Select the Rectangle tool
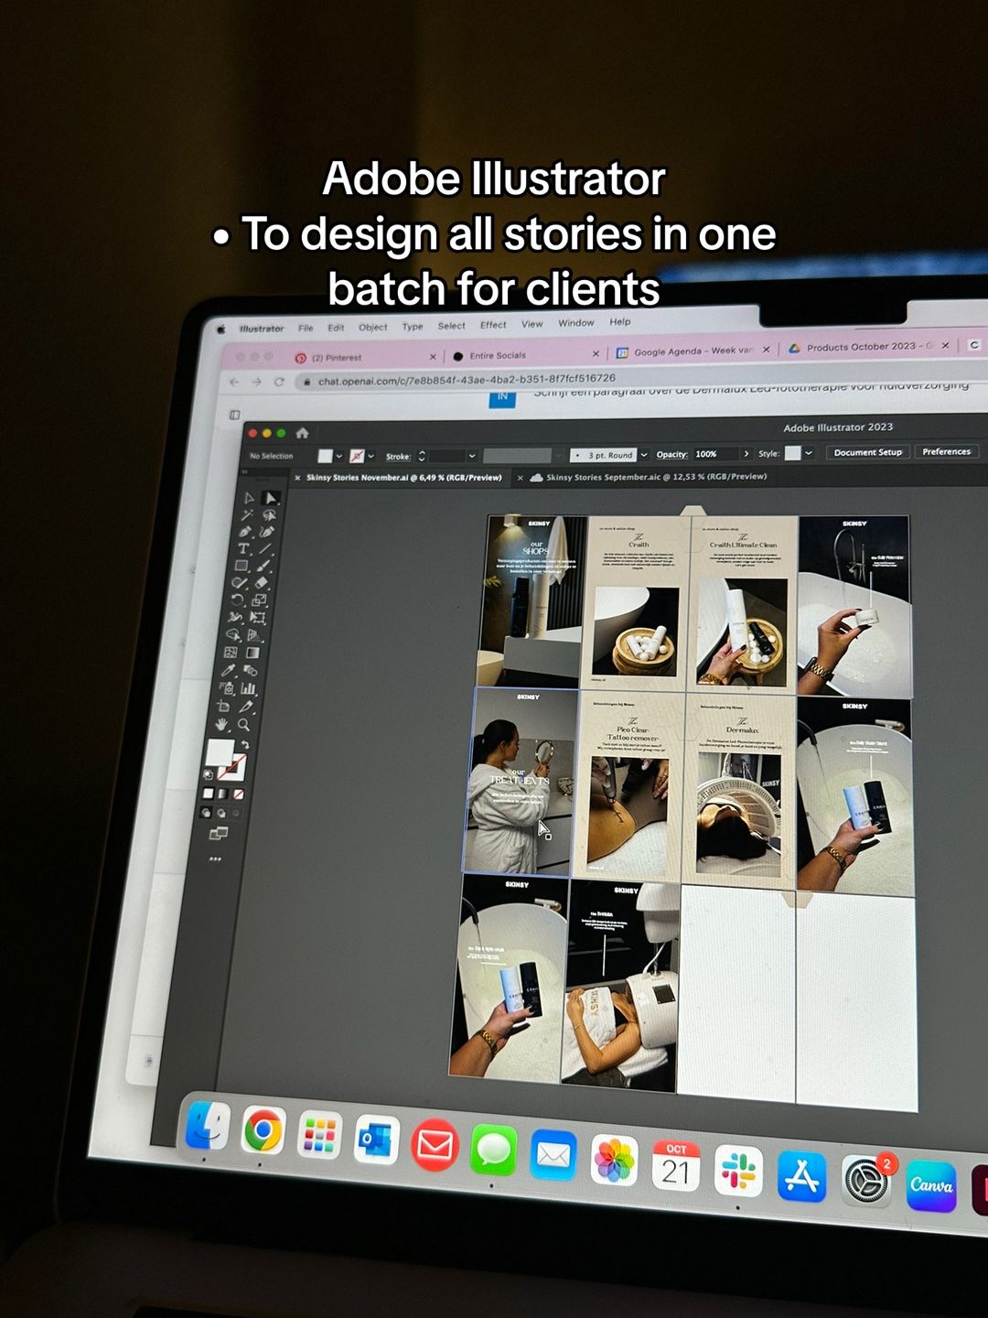 point(242,566)
